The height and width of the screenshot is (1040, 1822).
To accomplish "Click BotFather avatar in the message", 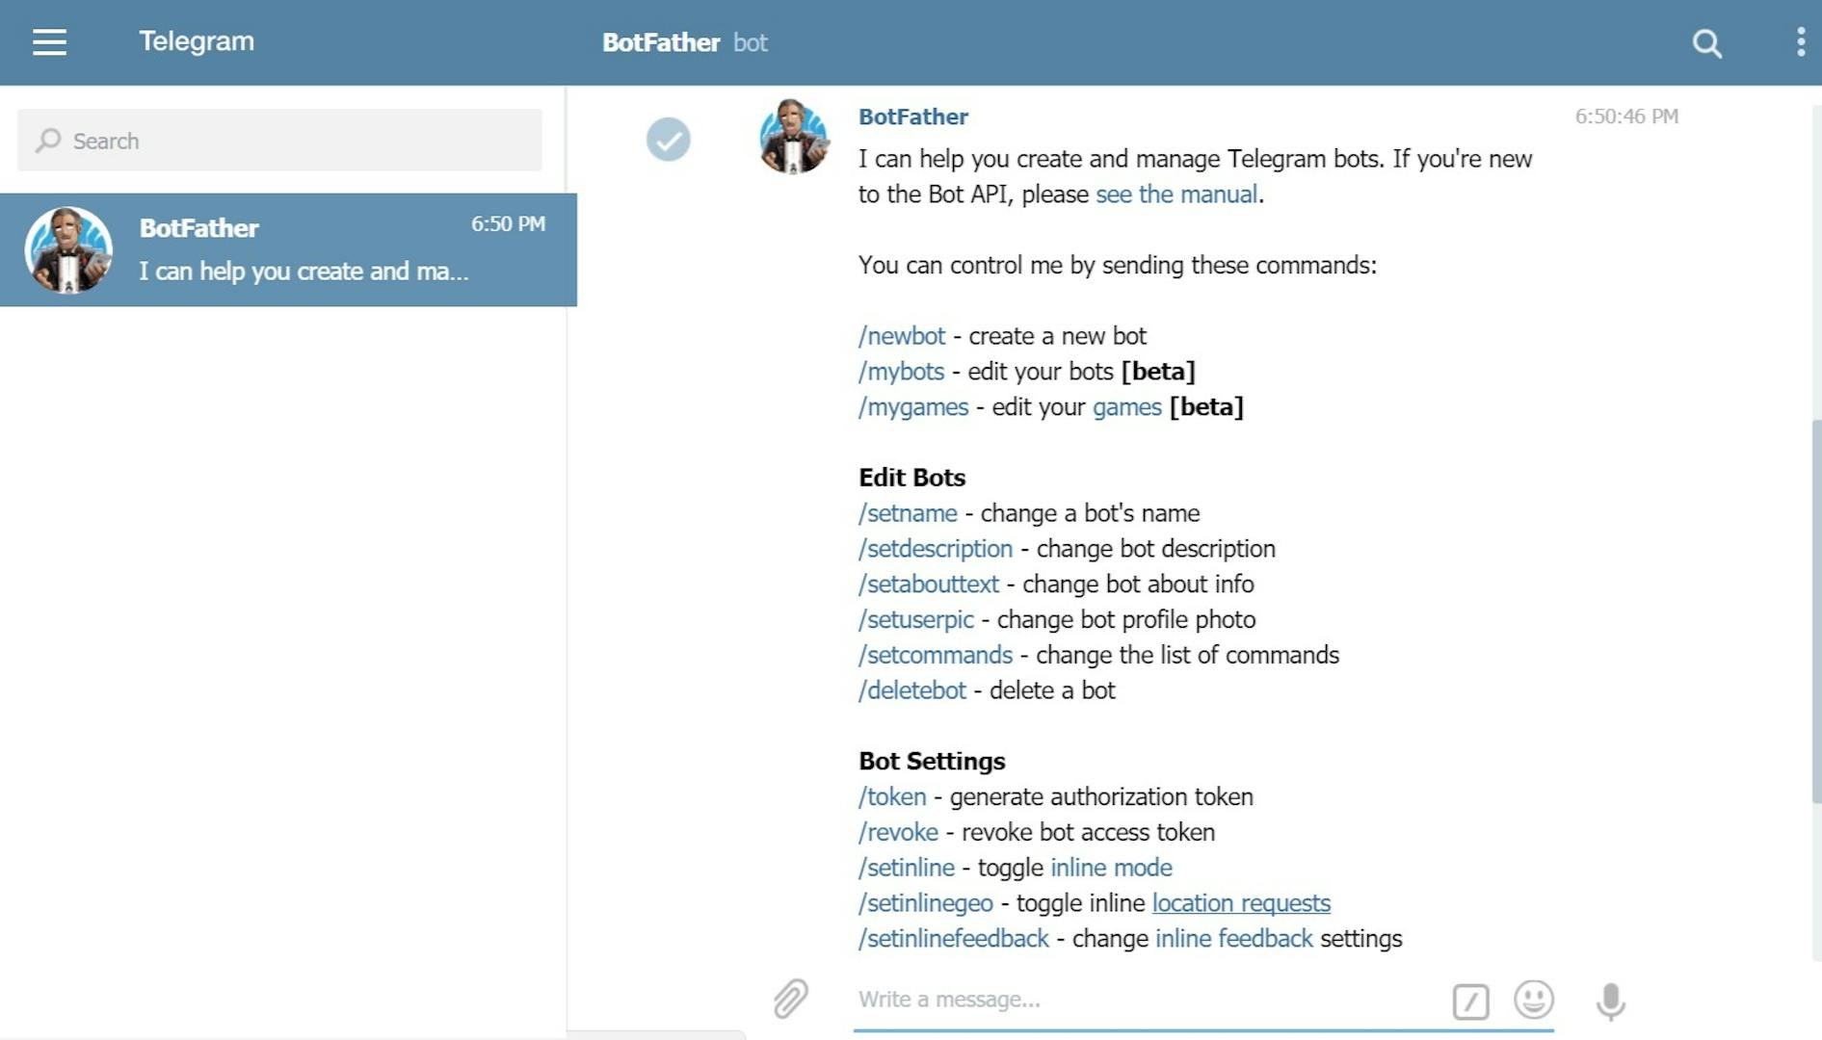I will tap(793, 137).
